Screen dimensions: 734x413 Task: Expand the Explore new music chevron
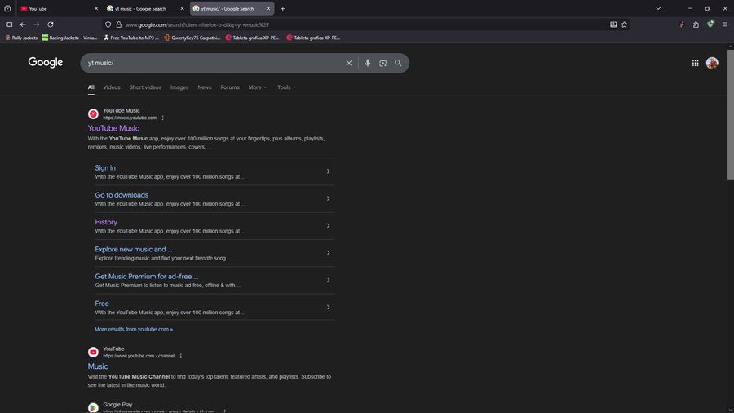(x=328, y=253)
